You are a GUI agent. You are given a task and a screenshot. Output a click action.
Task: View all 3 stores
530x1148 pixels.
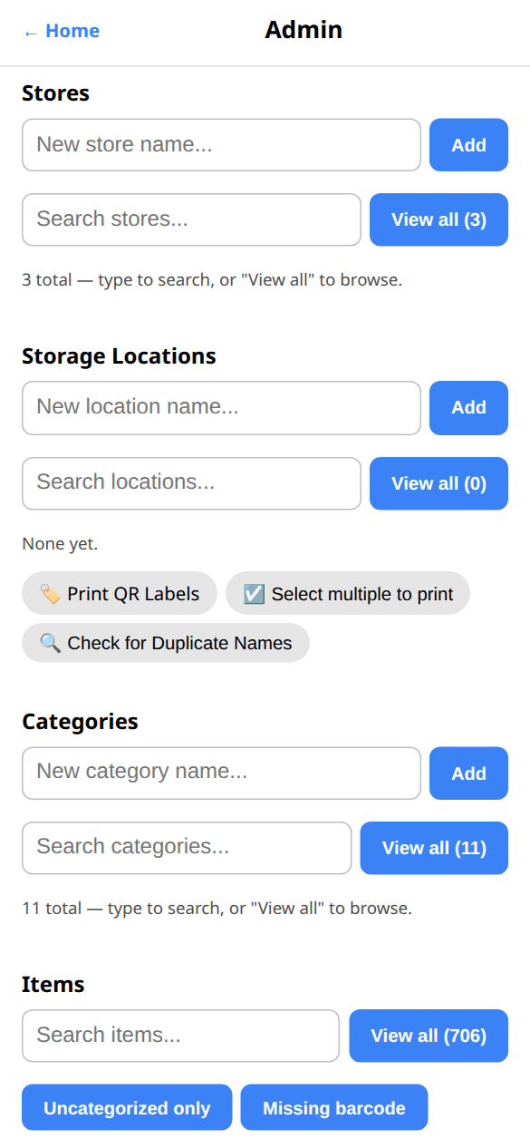pyautogui.click(x=438, y=219)
